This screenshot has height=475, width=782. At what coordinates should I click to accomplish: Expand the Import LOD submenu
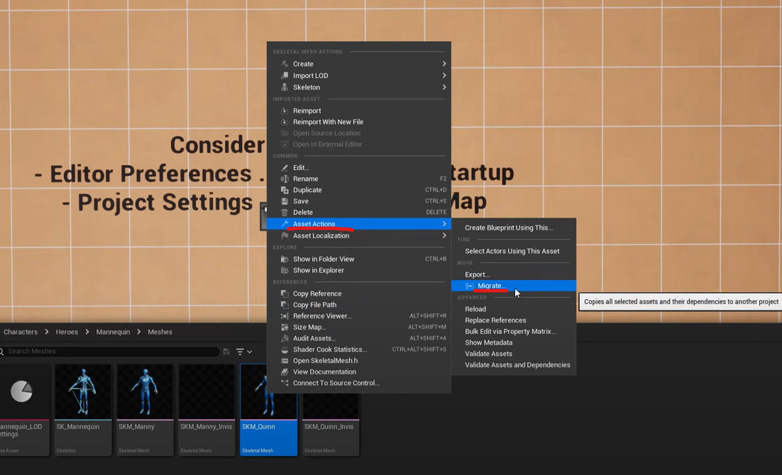tap(444, 76)
